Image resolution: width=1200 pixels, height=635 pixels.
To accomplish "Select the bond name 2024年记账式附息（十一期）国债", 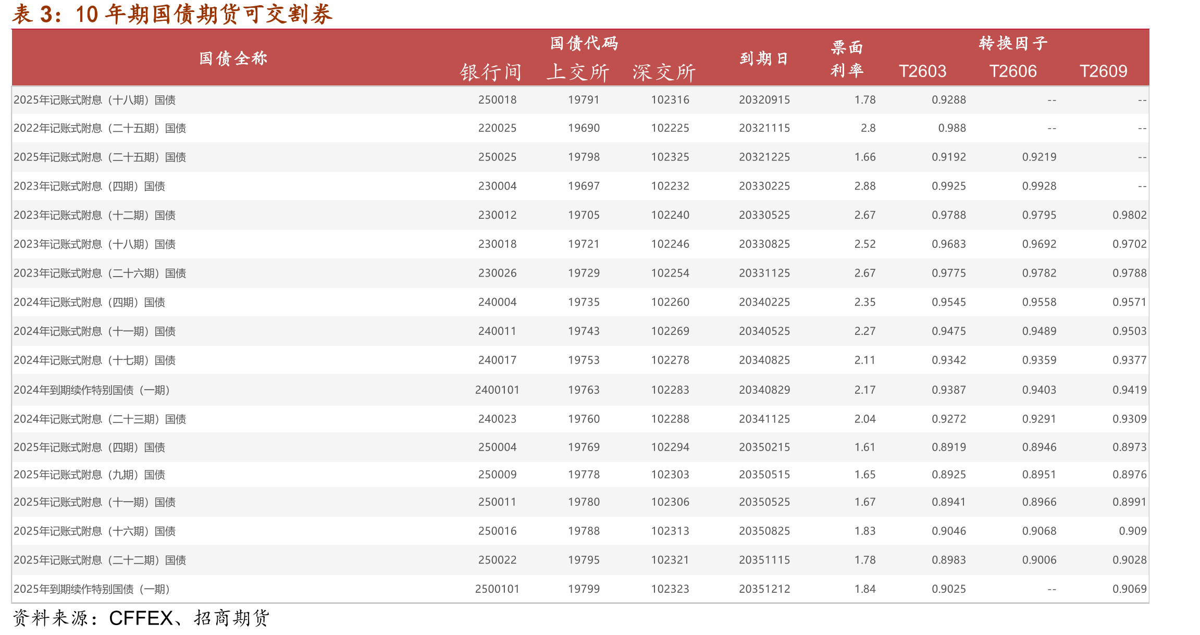I will coord(95,331).
